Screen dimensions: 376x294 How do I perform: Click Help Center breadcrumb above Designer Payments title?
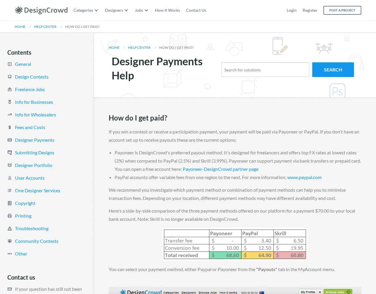[139, 48]
